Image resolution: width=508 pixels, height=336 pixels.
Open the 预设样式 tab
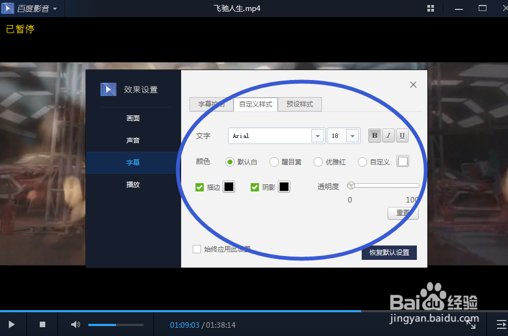[x=300, y=104]
